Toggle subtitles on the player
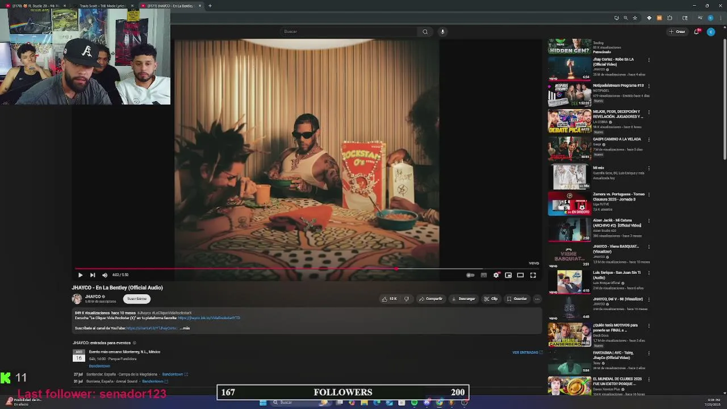The height and width of the screenshot is (409, 727). 484,275
